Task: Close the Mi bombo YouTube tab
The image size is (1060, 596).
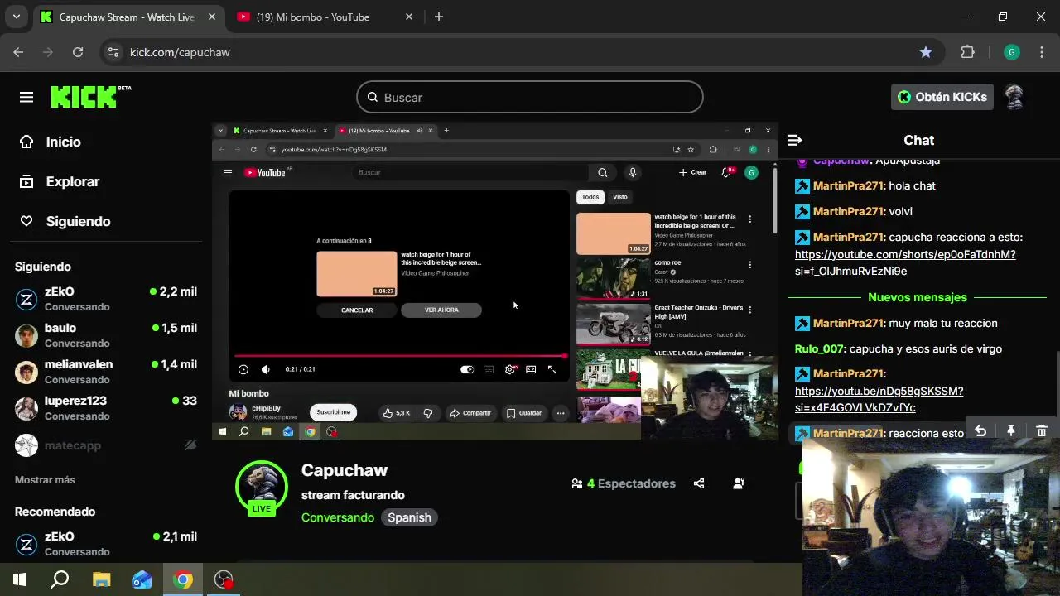Action: click(408, 17)
